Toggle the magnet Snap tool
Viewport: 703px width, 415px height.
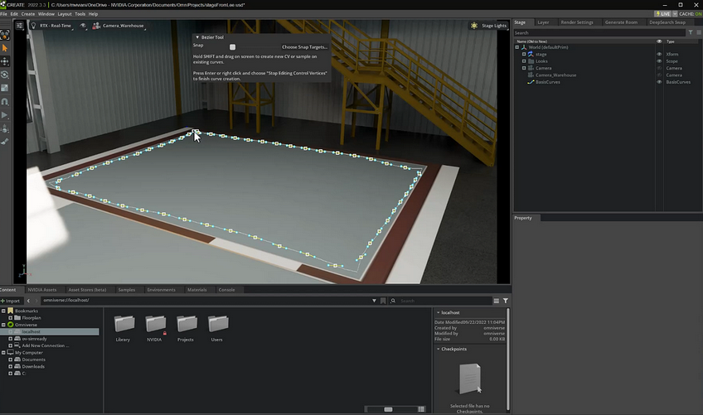[5, 102]
